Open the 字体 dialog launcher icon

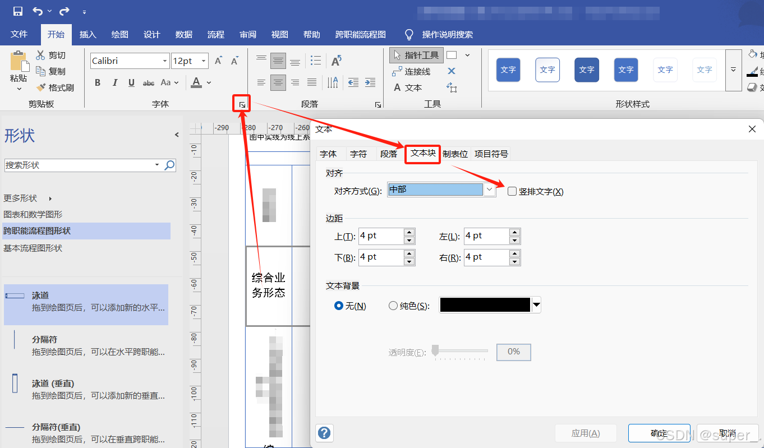point(241,104)
